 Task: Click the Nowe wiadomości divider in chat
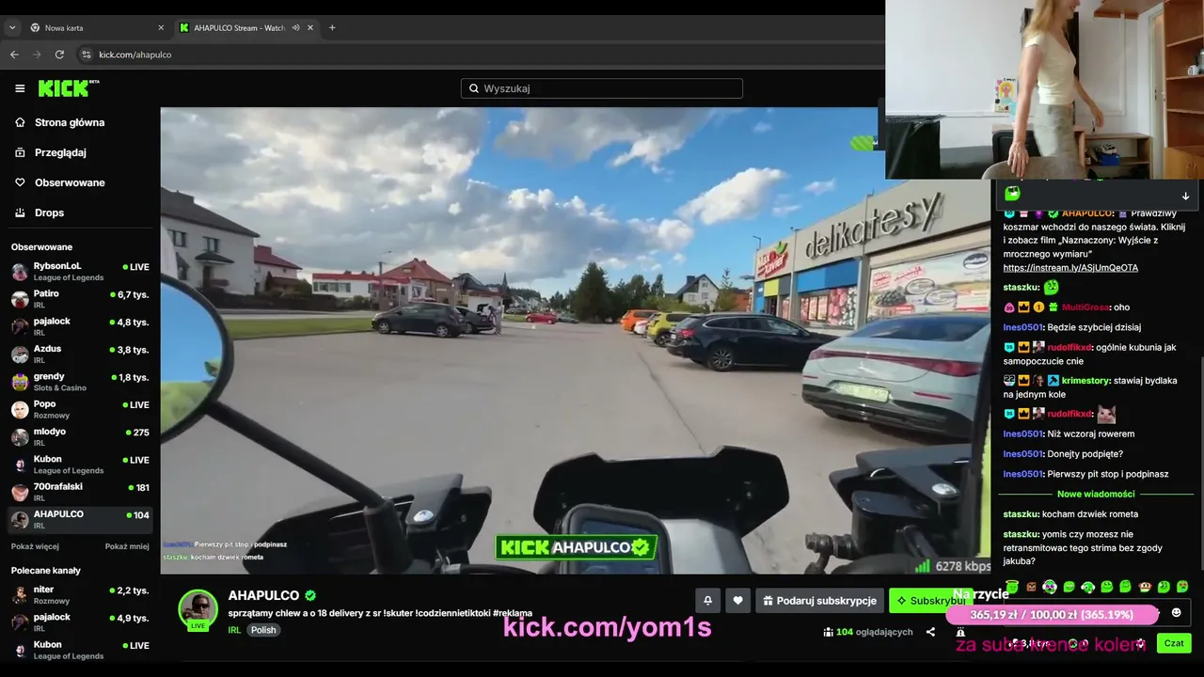click(x=1096, y=494)
